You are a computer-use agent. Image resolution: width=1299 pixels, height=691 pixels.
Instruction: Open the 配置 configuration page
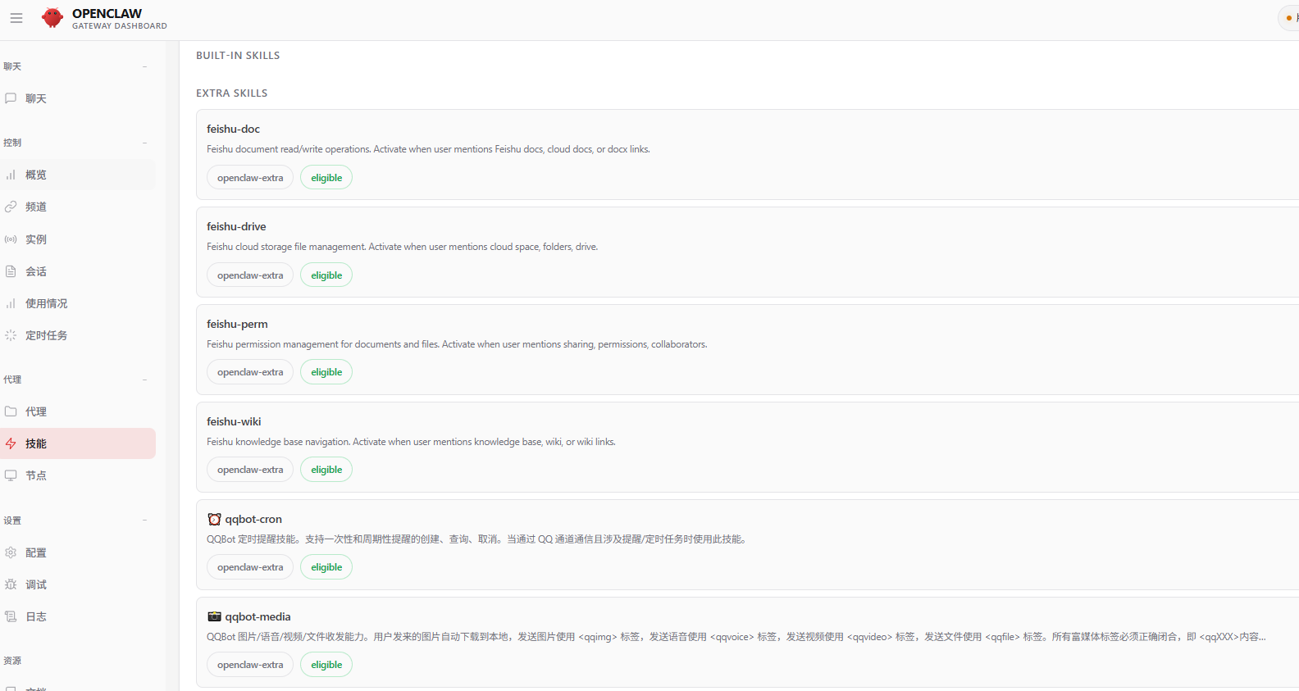[x=78, y=552]
